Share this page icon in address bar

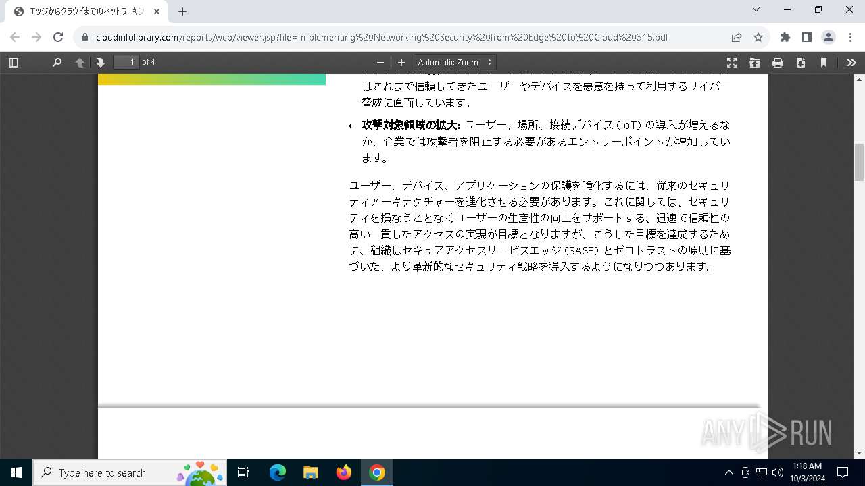[x=737, y=37]
